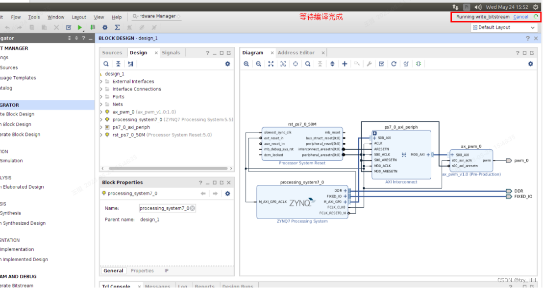Expand the processing_system7_0 tree item
Viewport: 543px width, 288px height.
coord(100,119)
